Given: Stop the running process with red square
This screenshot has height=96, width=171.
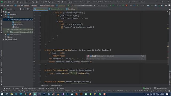Looking at the screenshot, I should tap(126, 5).
